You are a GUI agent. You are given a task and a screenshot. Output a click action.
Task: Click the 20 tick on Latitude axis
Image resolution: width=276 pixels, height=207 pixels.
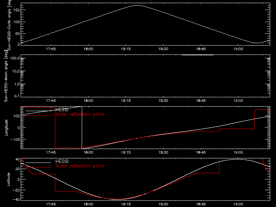click(18, 169)
